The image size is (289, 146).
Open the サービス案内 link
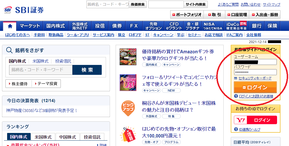(x=103, y=35)
